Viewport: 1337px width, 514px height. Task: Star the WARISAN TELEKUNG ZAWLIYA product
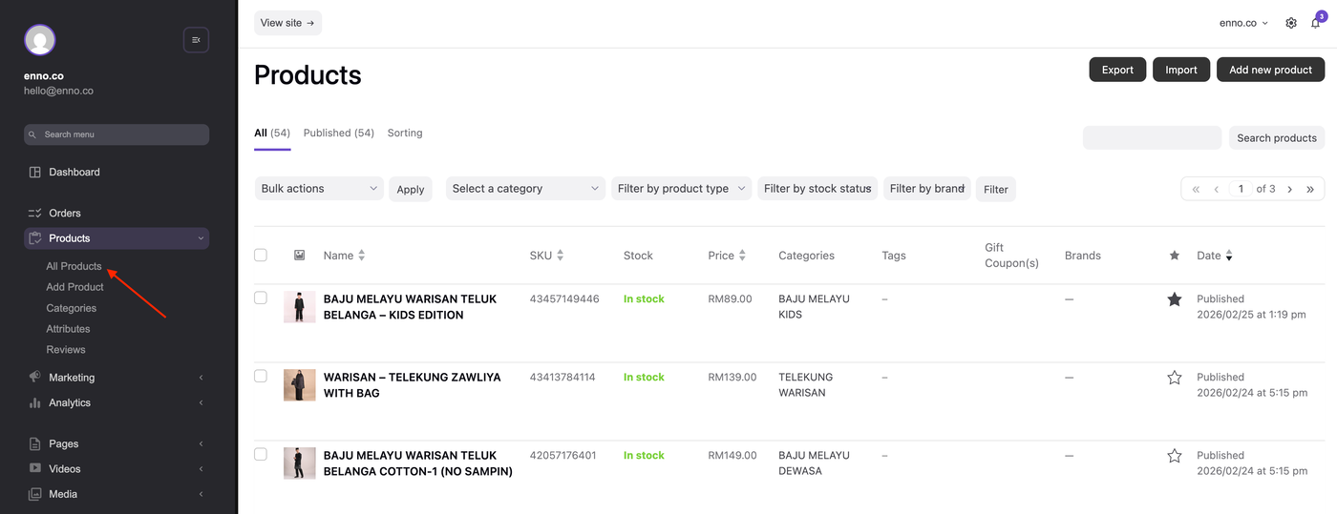click(1175, 378)
